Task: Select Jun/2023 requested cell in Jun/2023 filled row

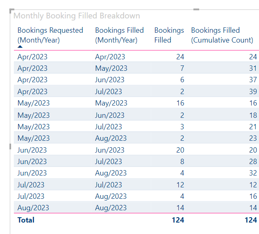Action: tap(32, 150)
